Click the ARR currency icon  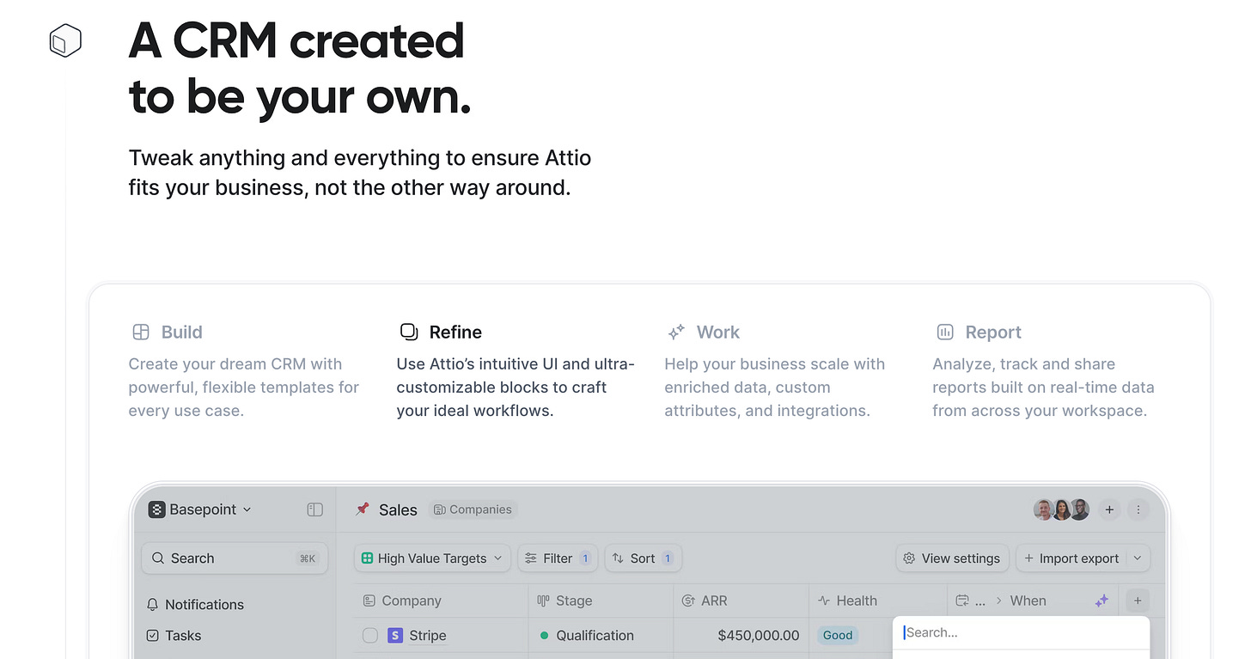(688, 601)
